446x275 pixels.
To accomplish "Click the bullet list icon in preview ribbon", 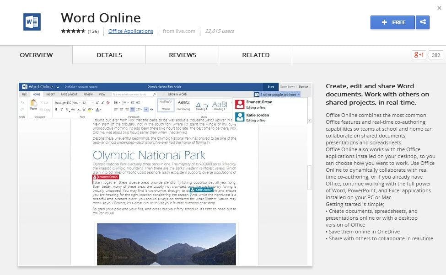I will (x=116, y=103).
